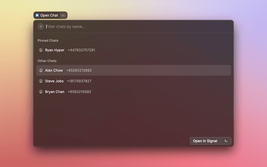
Task: Click the drive icon next to Open Chat
Action: coord(63,15)
